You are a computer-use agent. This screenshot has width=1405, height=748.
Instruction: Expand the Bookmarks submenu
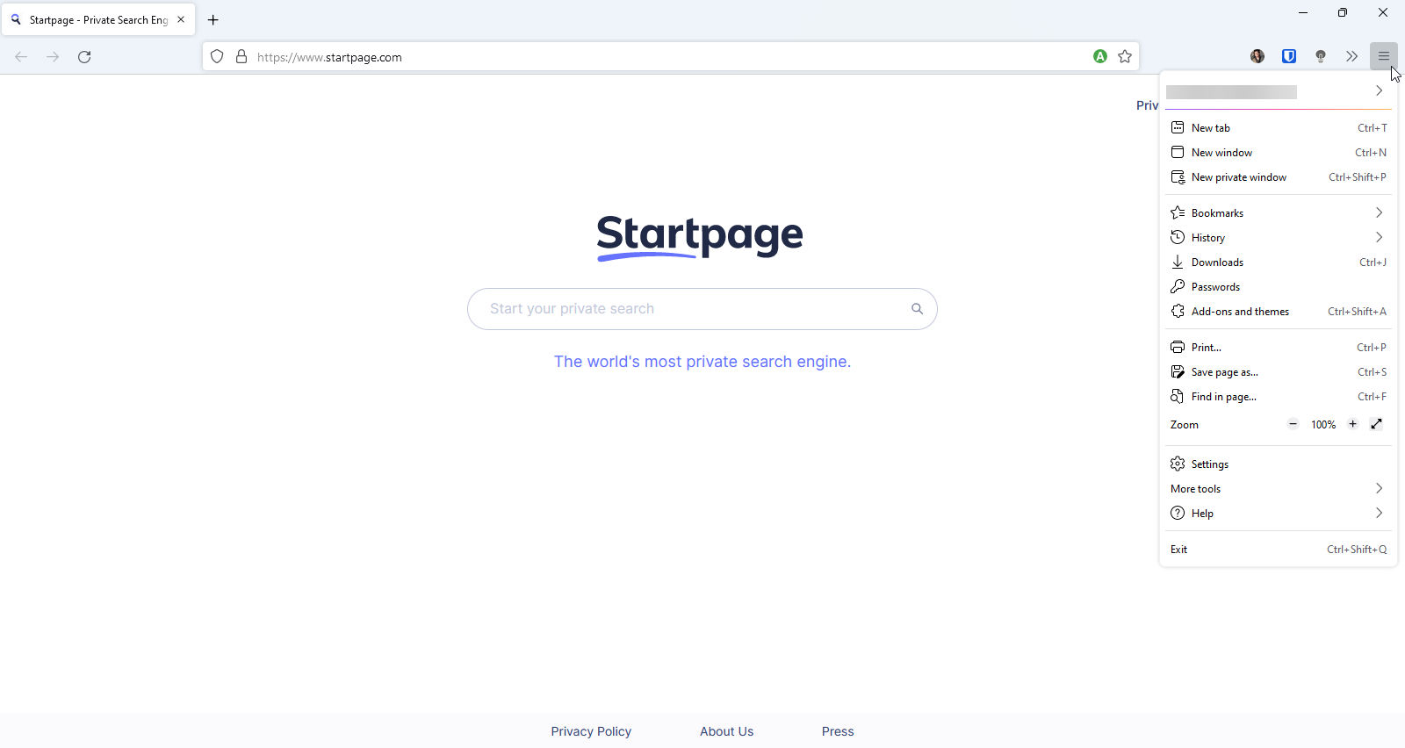pos(1279,213)
